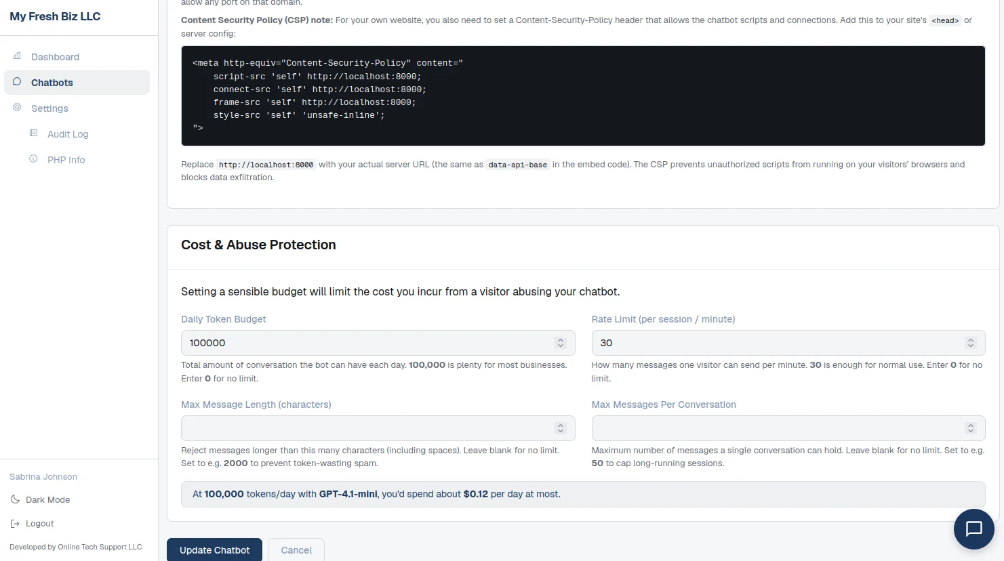Click the Rate Limit (per session / minute) label

(x=663, y=319)
